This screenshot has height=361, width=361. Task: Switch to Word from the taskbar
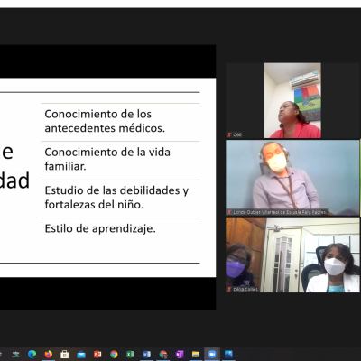pyautogui.click(x=146, y=354)
